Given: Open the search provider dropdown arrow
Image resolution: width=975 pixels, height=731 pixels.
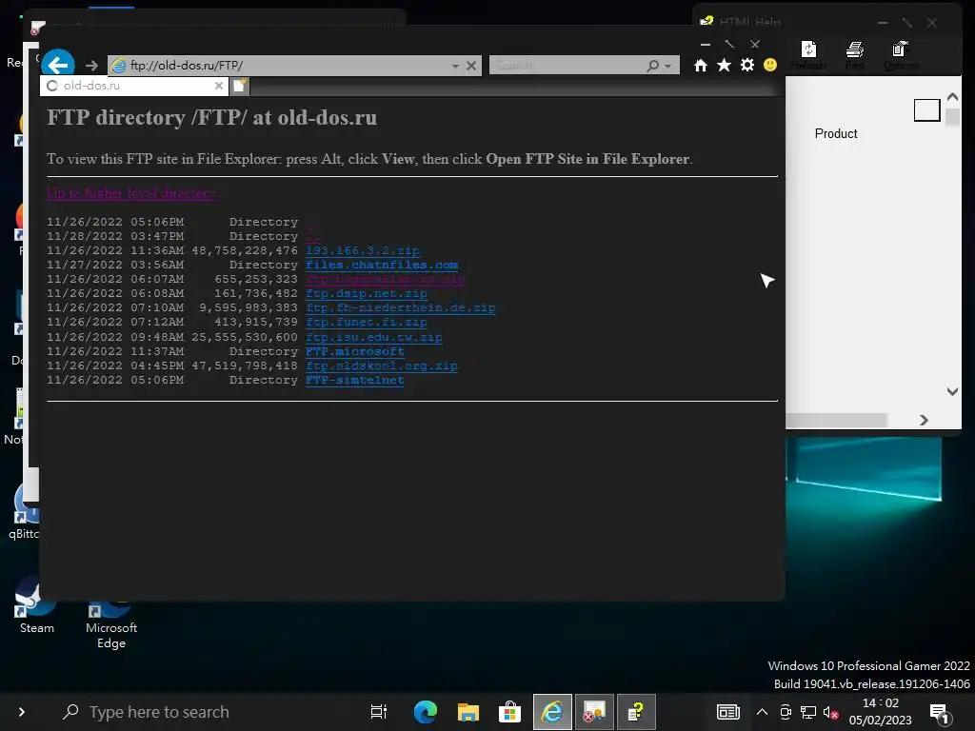Looking at the screenshot, I should click(667, 66).
